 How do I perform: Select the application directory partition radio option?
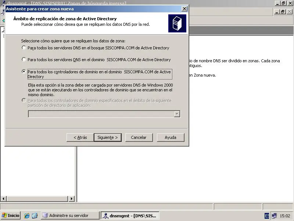(24, 100)
